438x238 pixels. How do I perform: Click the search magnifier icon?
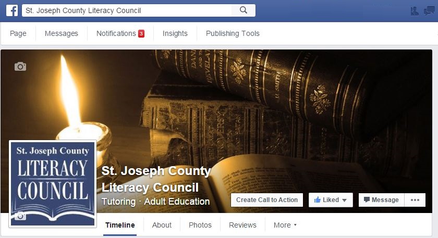pyautogui.click(x=244, y=10)
